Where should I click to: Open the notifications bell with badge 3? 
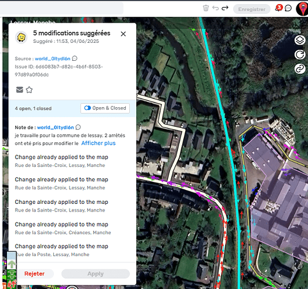coord(279,8)
